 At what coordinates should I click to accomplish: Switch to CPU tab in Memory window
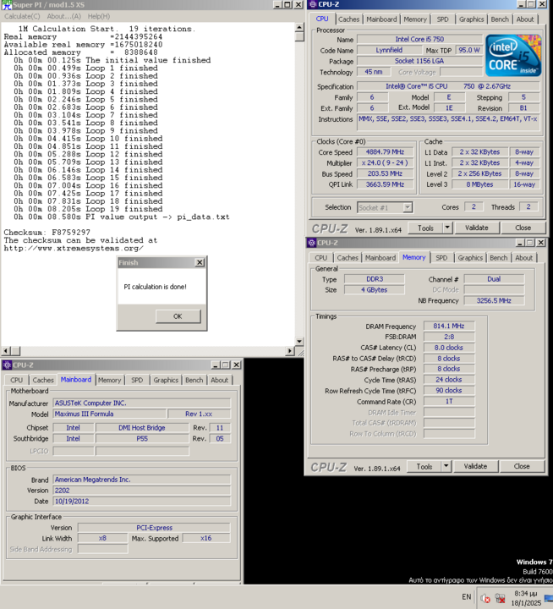[x=321, y=257]
